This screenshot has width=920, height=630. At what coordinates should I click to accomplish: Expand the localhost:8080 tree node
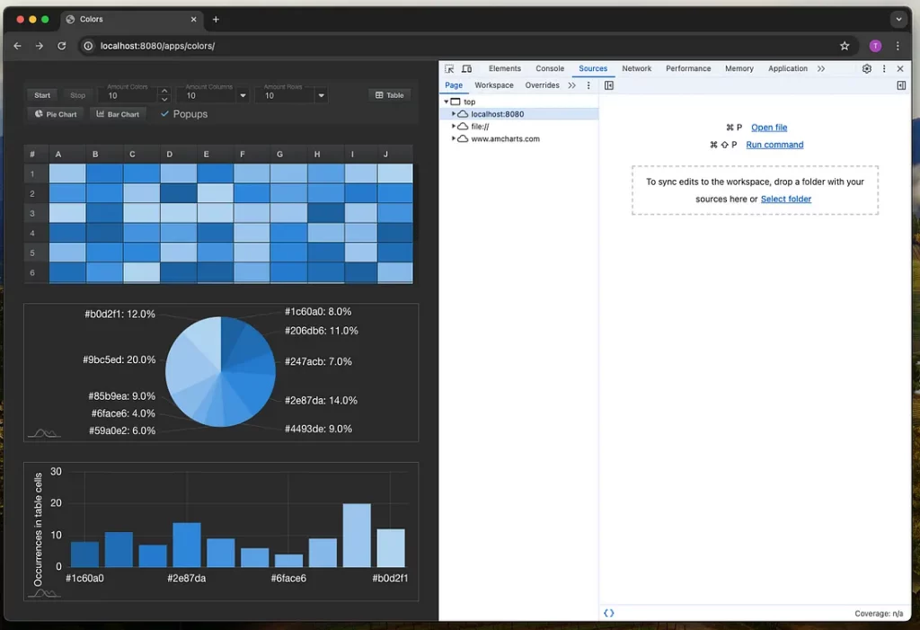tap(454, 114)
